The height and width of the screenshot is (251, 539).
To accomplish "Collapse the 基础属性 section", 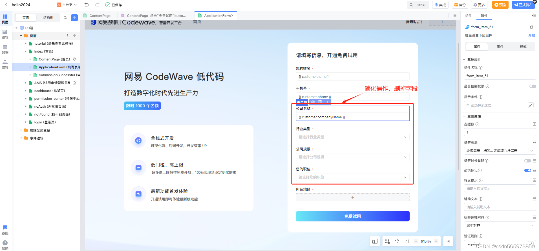I will [464, 60].
